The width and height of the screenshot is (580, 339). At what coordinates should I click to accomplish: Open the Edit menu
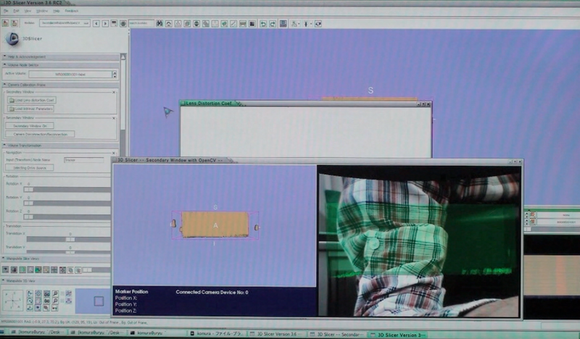click(16, 11)
